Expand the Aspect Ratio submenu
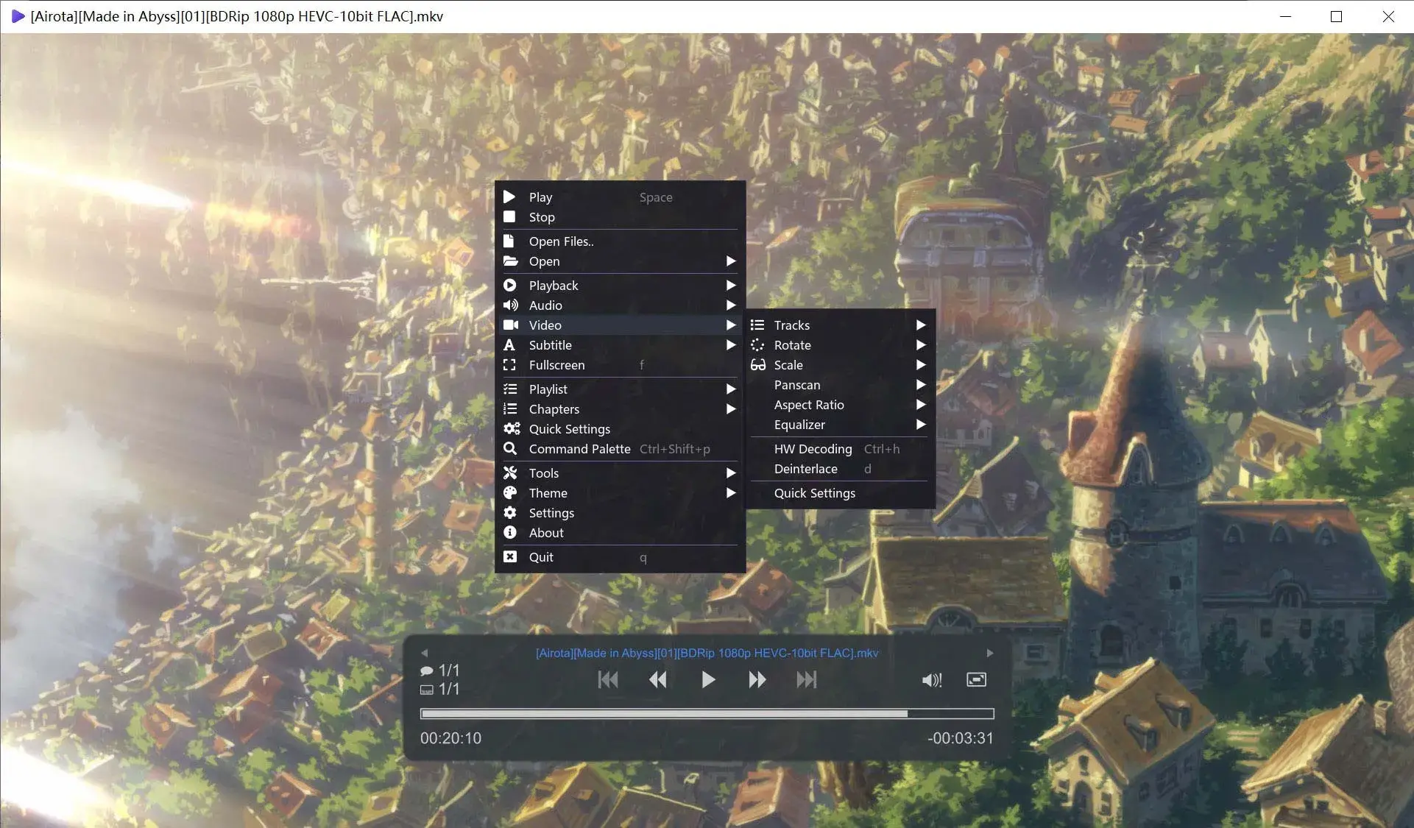Image resolution: width=1414 pixels, height=828 pixels. tap(809, 404)
